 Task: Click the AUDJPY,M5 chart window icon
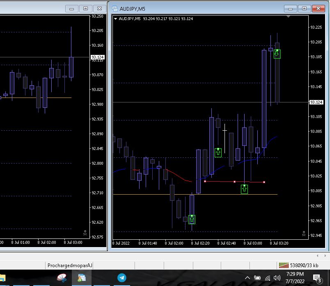115,9
